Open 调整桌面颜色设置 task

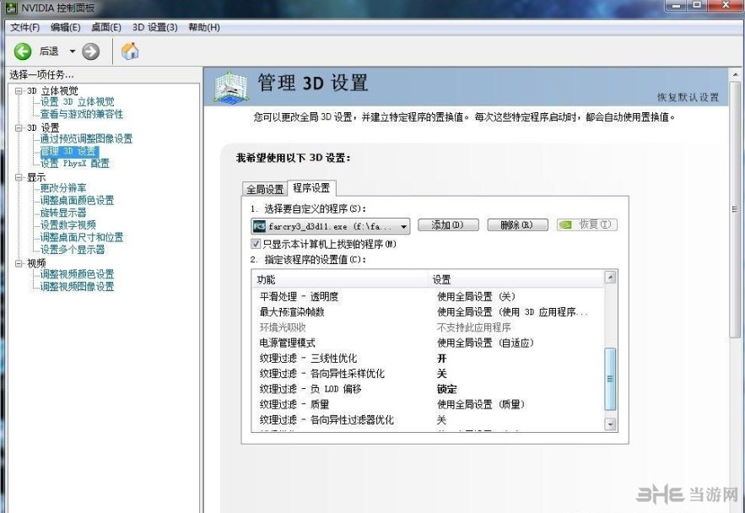point(77,201)
